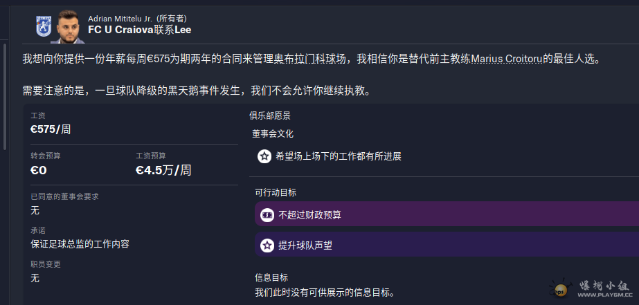Click the €575/周 wage value

point(51,129)
